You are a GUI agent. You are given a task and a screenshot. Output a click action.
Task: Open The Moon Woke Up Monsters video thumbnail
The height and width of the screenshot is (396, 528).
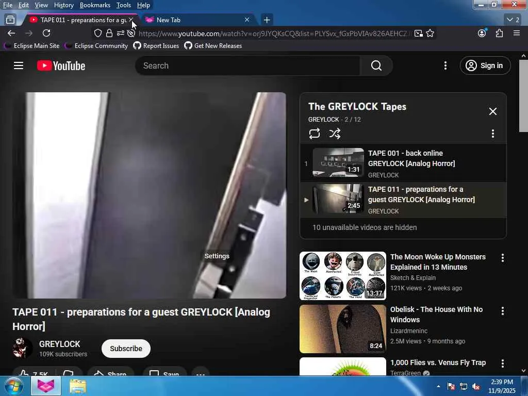point(343,276)
